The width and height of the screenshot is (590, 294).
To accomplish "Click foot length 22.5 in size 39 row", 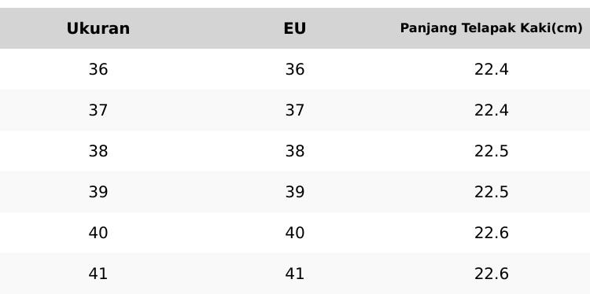I will pos(492,192).
